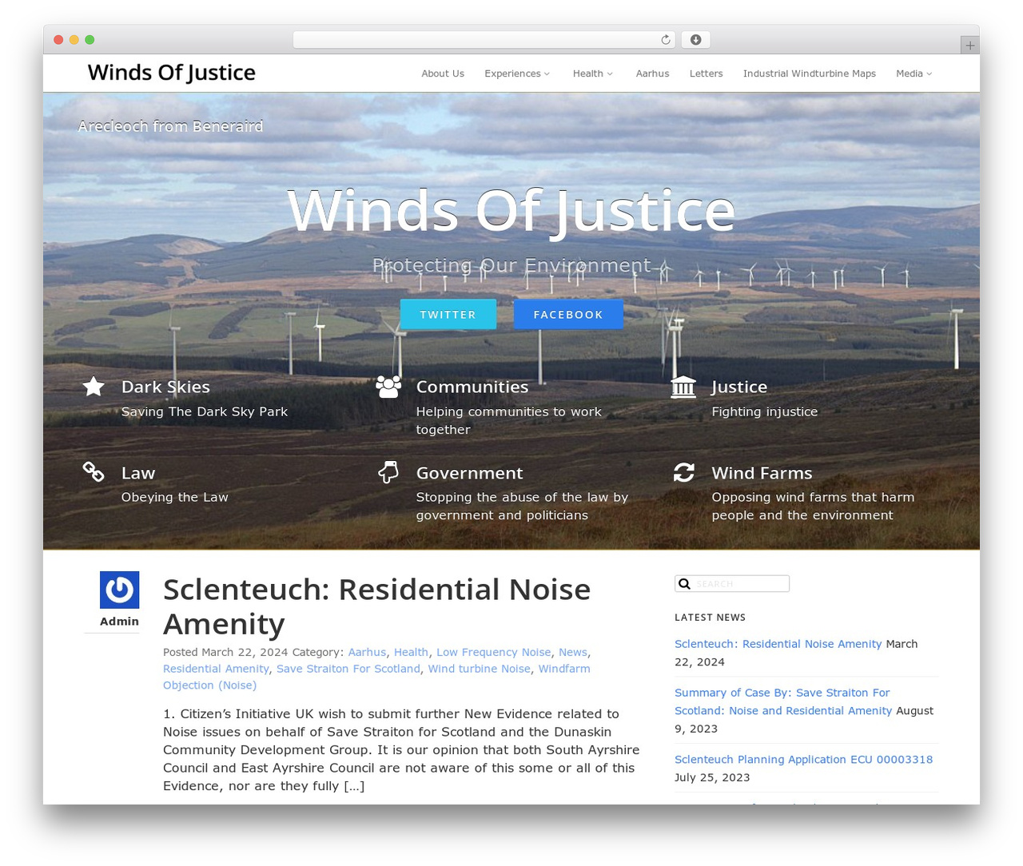Screen dimensions: 1023x866
Task: Open the Winds Of Justice site logo
Action: 171,73
